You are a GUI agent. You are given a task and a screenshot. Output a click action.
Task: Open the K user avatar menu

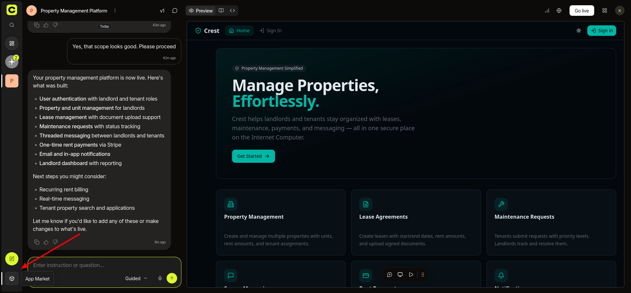[620, 11]
